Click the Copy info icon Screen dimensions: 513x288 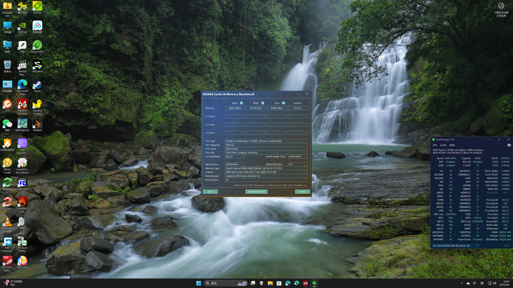pos(283,103)
